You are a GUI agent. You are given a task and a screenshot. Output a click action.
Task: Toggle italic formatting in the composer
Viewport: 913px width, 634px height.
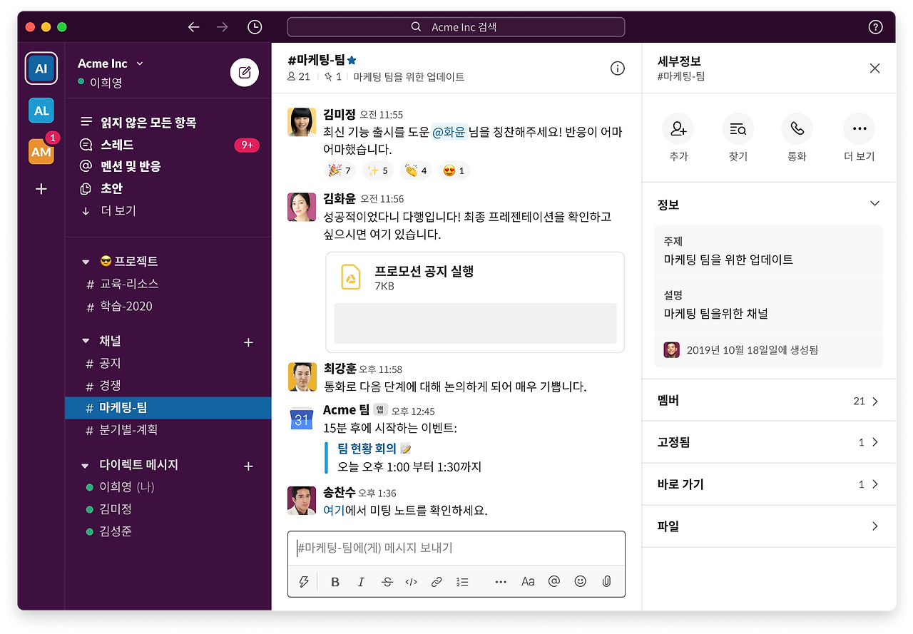tap(361, 581)
